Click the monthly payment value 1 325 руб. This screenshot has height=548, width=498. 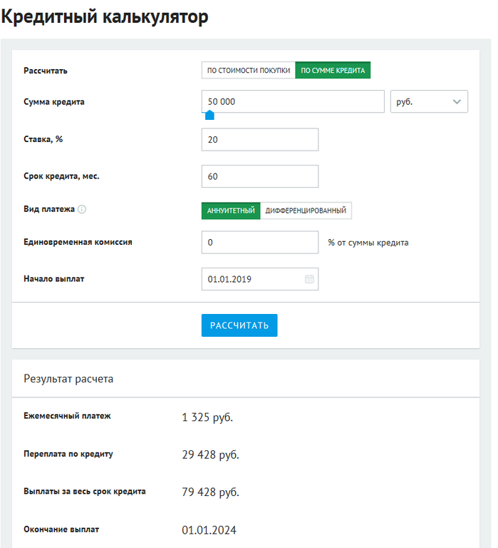pyautogui.click(x=207, y=417)
